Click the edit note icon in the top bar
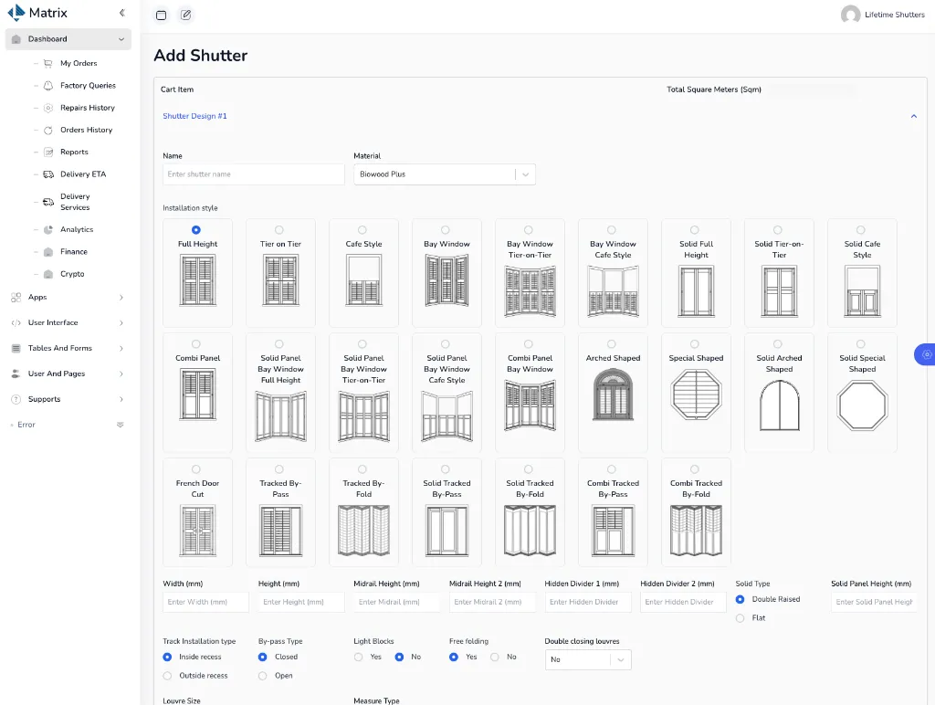 tap(186, 15)
